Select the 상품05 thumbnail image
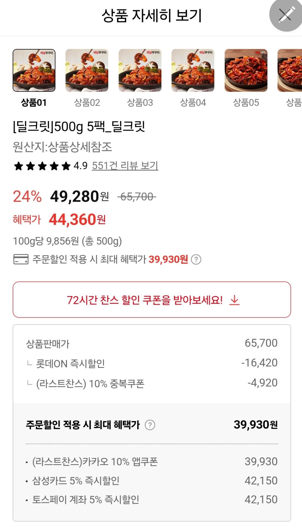 pos(246,71)
